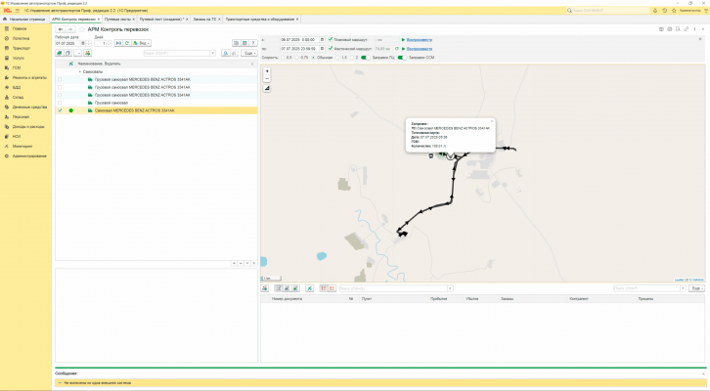710x391 pixels.
Task: Check the second Грузовой самосвал MERCEDES row checkbox
Action: pos(60,87)
